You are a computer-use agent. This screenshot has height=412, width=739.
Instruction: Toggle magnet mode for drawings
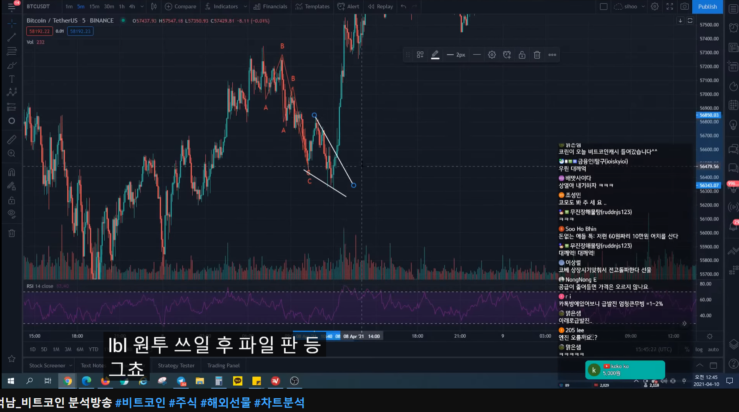[x=12, y=172]
